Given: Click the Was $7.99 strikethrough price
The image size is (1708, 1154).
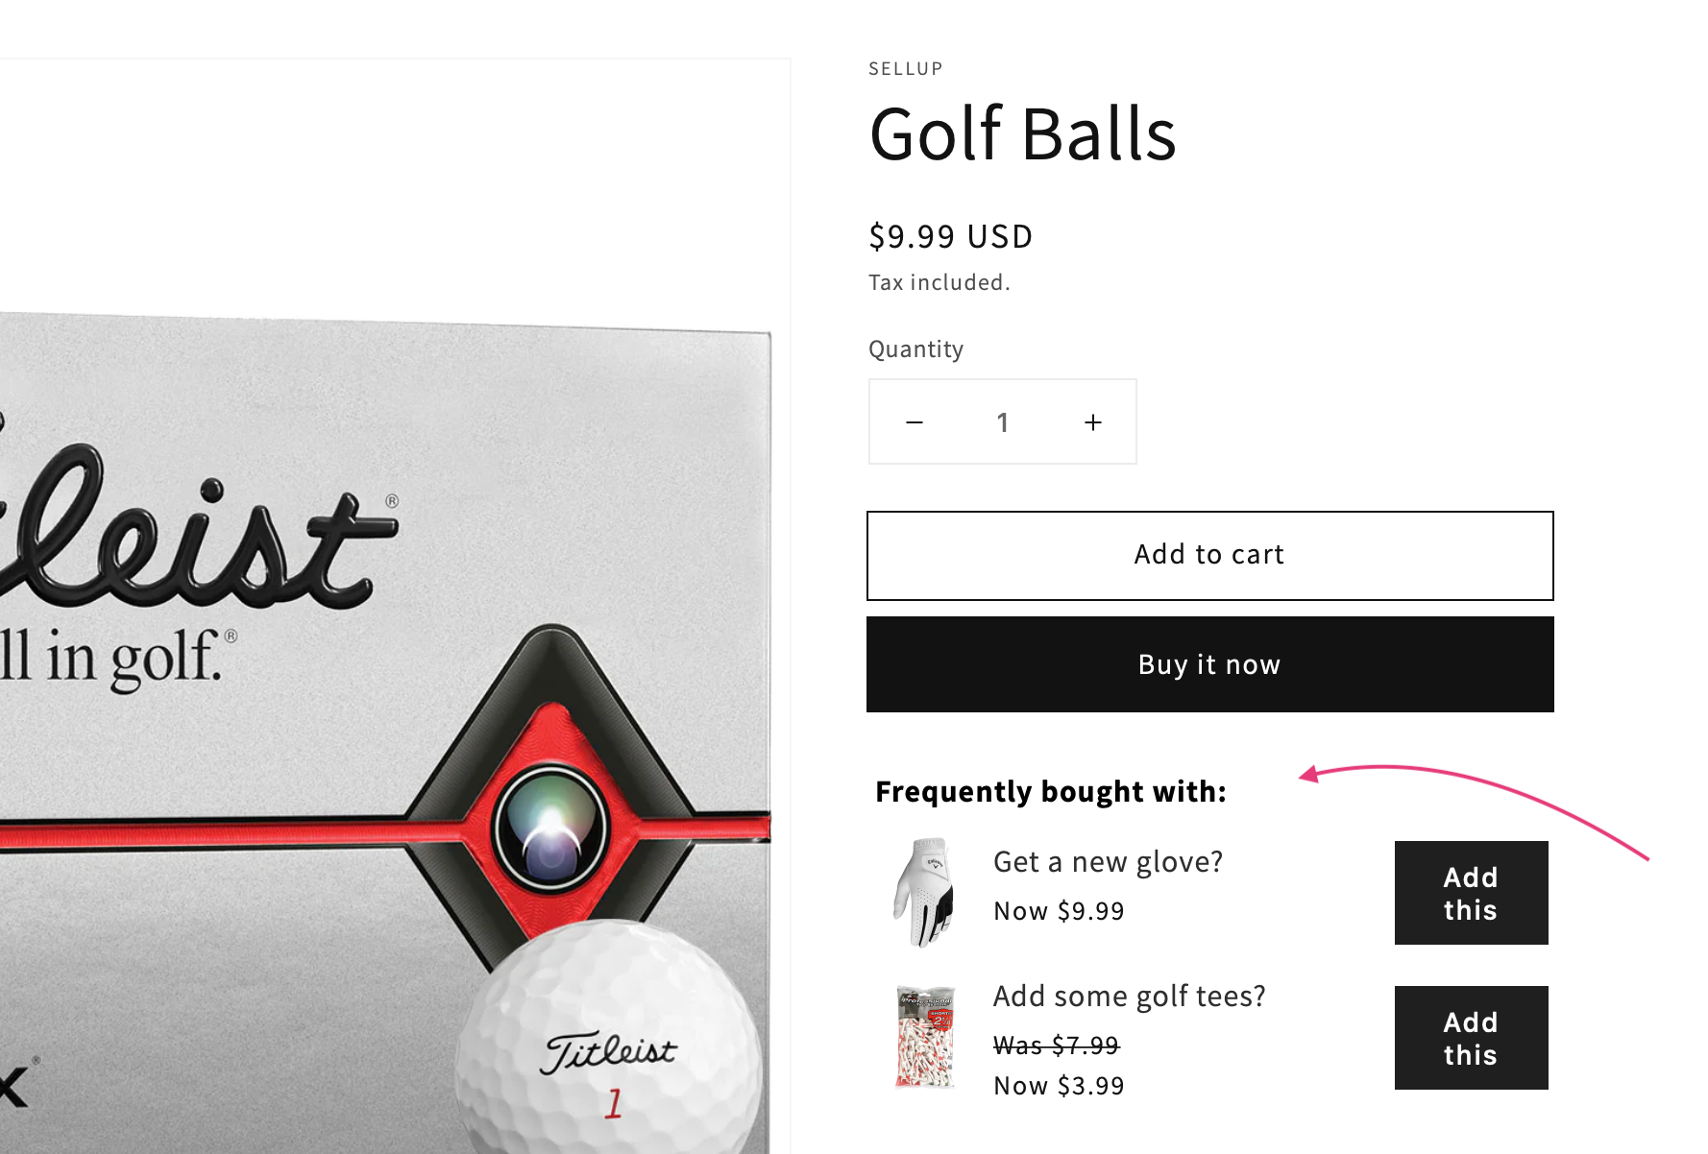Looking at the screenshot, I should (x=1057, y=1045).
